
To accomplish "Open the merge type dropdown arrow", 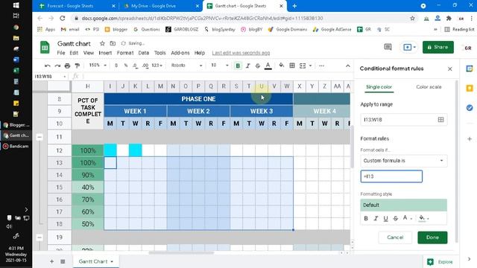I will (x=310, y=66).
